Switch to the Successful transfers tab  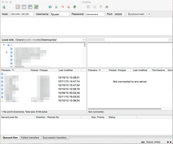55,137
